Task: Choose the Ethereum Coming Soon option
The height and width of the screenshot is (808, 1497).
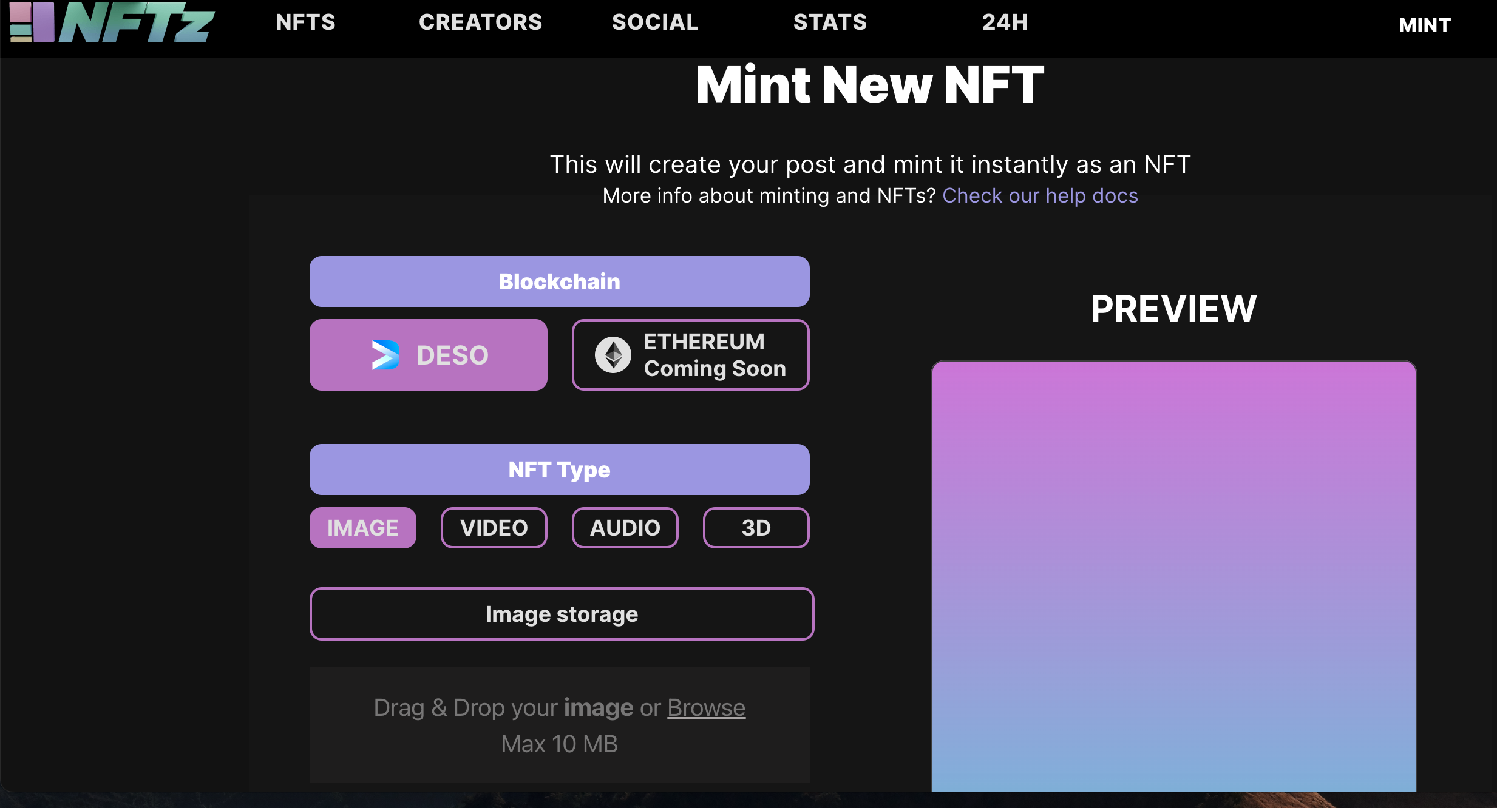Action: [691, 355]
